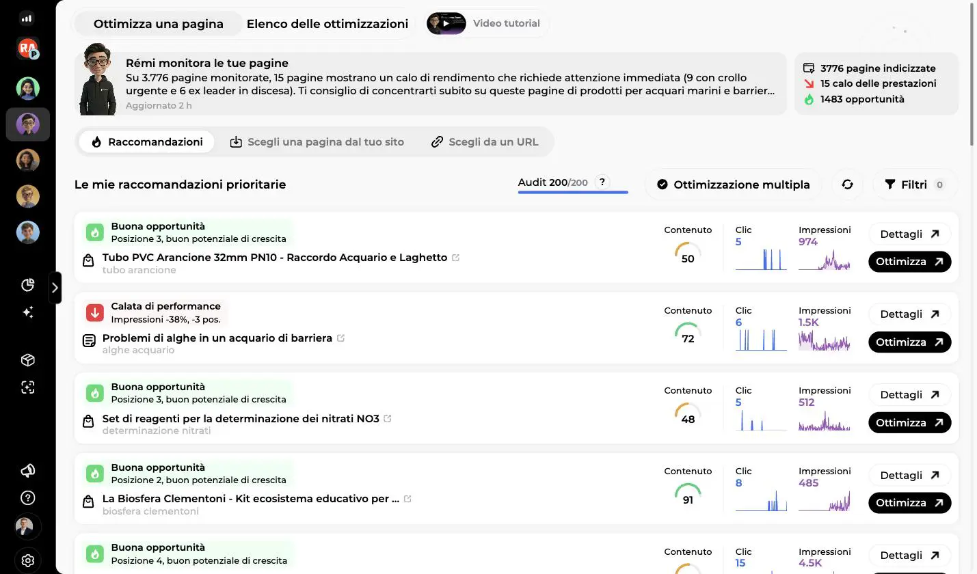Click the 1483 opportunità stat
This screenshot has width=977, height=574.
[x=853, y=99]
